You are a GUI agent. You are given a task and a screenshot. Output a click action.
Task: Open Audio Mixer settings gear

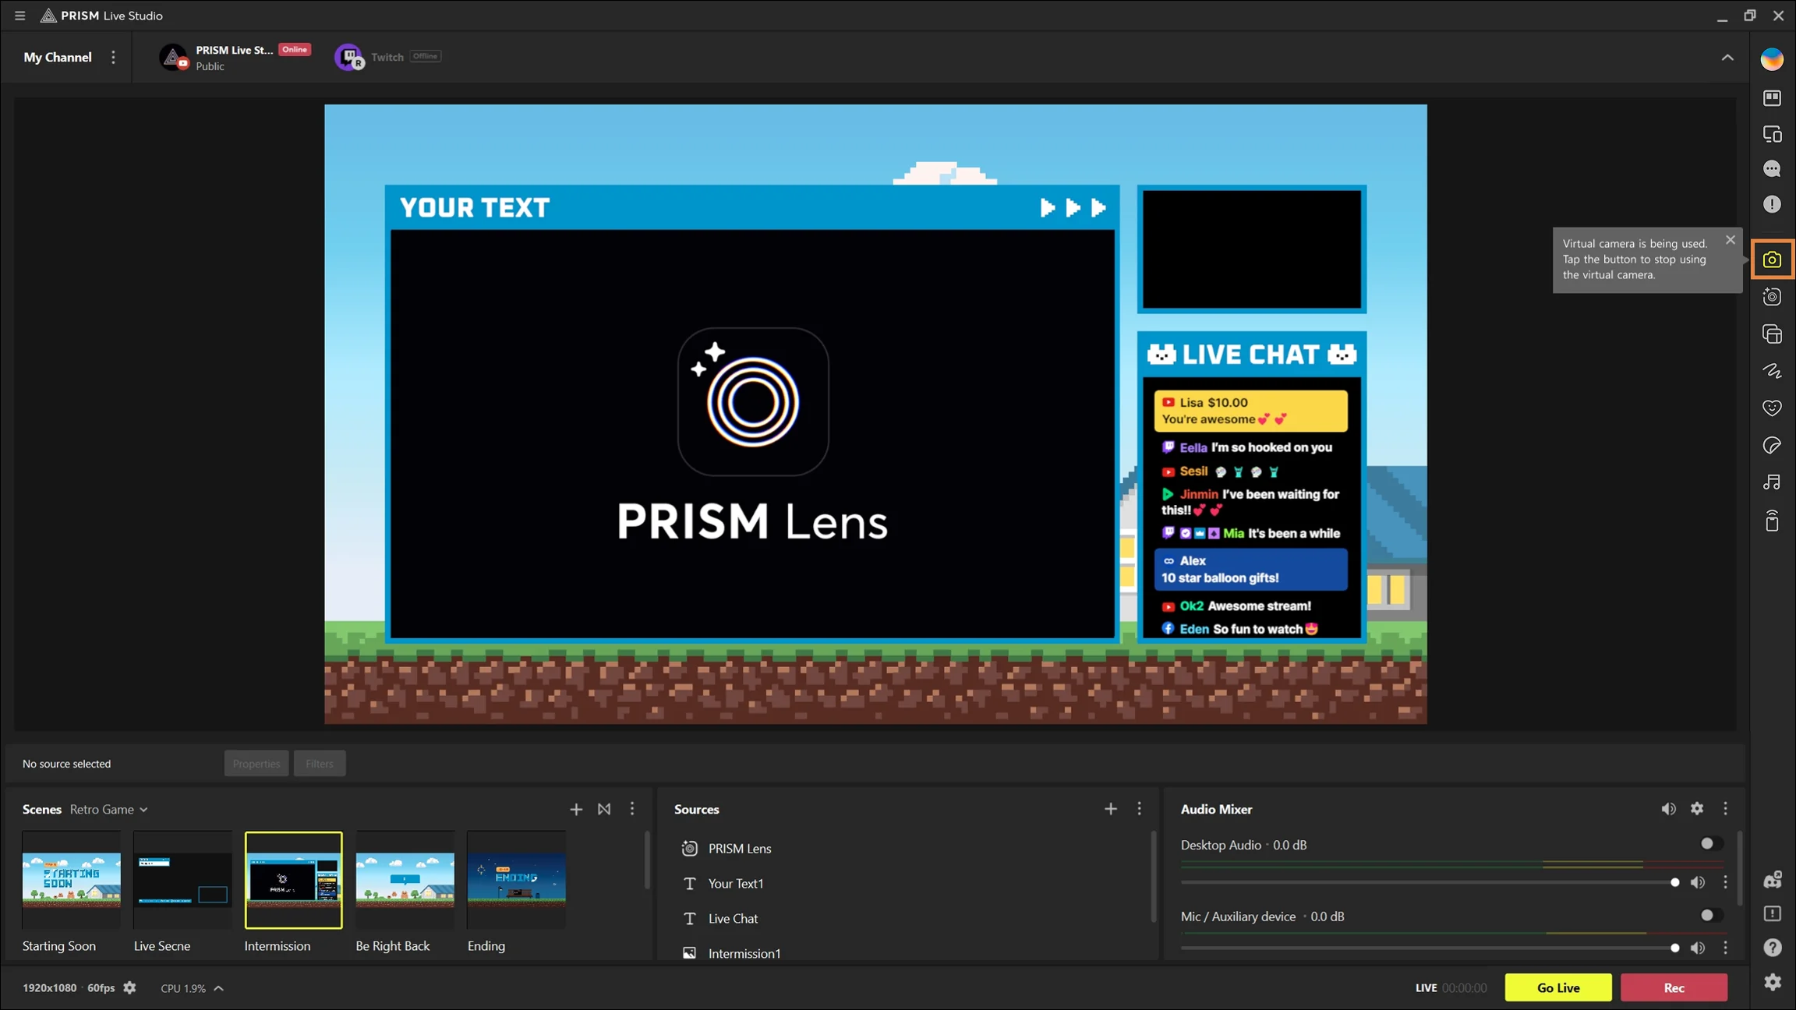1697,809
